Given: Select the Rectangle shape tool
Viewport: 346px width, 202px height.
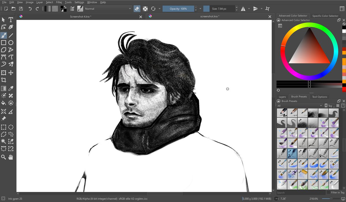Looking at the screenshot, I should pos(3,43).
